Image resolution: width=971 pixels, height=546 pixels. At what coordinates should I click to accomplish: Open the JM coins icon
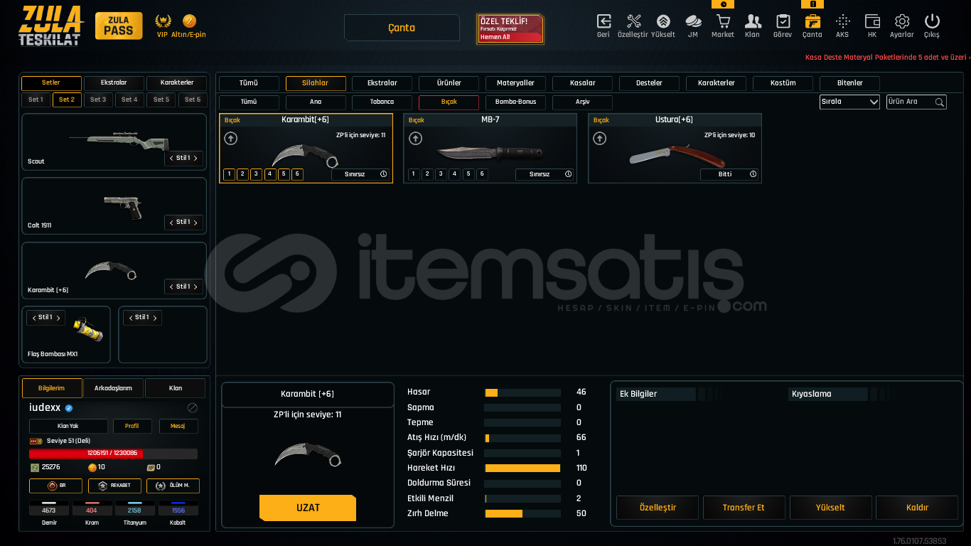(693, 21)
